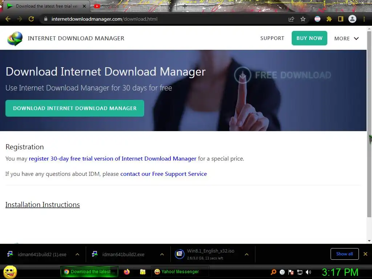Click the page vertical scrollbar
This screenshot has height=279, width=372.
pos(369,124)
